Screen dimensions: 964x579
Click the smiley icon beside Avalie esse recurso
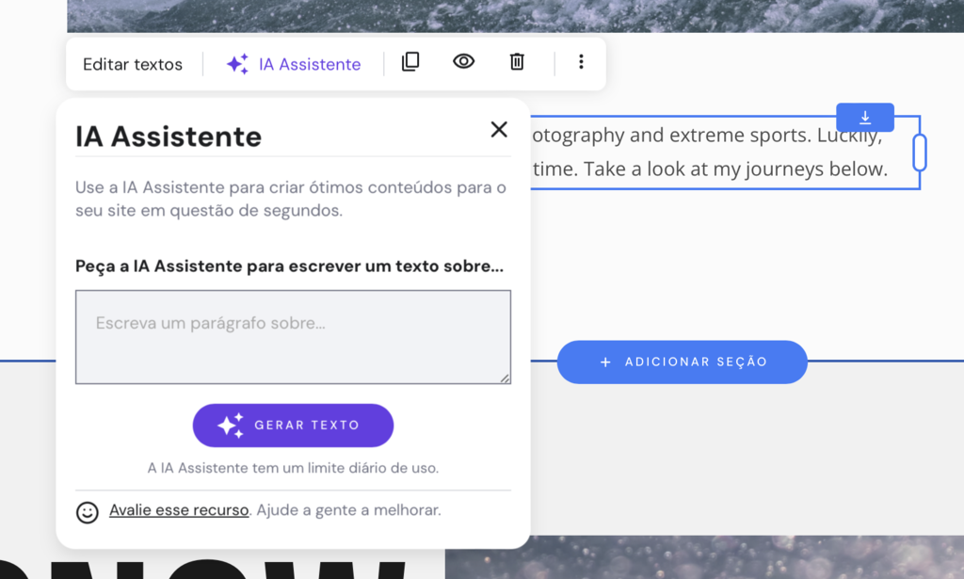click(86, 513)
